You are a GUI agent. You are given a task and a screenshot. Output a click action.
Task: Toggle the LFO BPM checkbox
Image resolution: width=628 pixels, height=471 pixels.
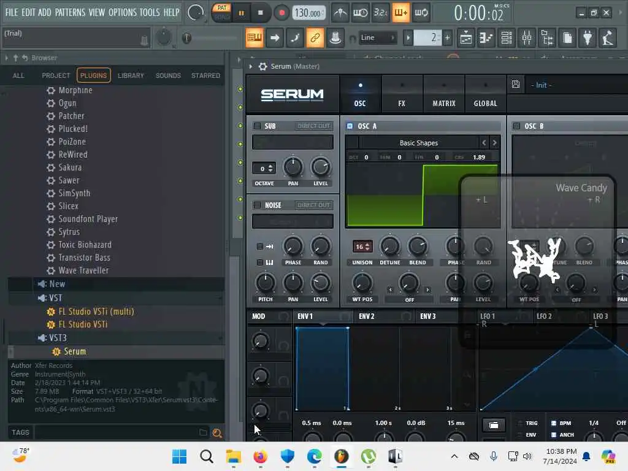tap(554, 423)
